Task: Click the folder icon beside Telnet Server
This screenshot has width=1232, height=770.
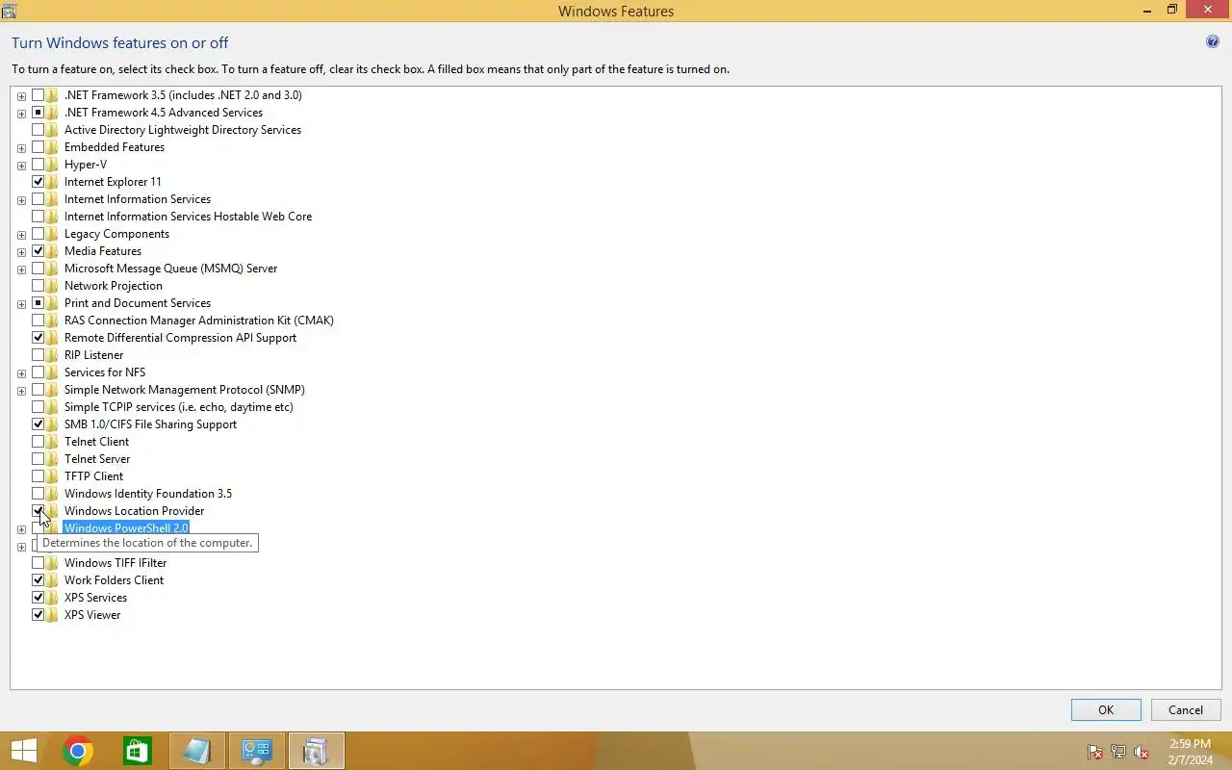Action: click(x=53, y=459)
